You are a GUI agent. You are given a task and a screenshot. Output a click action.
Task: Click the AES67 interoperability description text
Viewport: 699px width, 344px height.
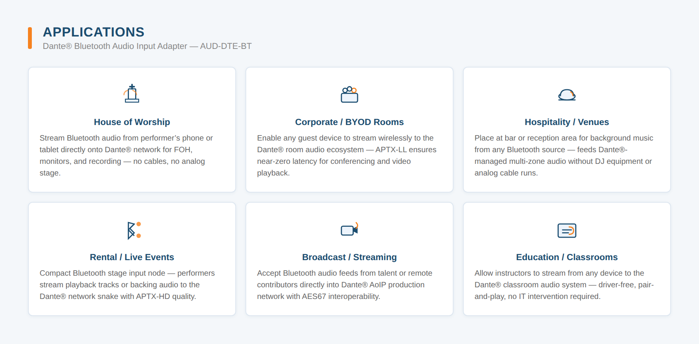click(345, 285)
